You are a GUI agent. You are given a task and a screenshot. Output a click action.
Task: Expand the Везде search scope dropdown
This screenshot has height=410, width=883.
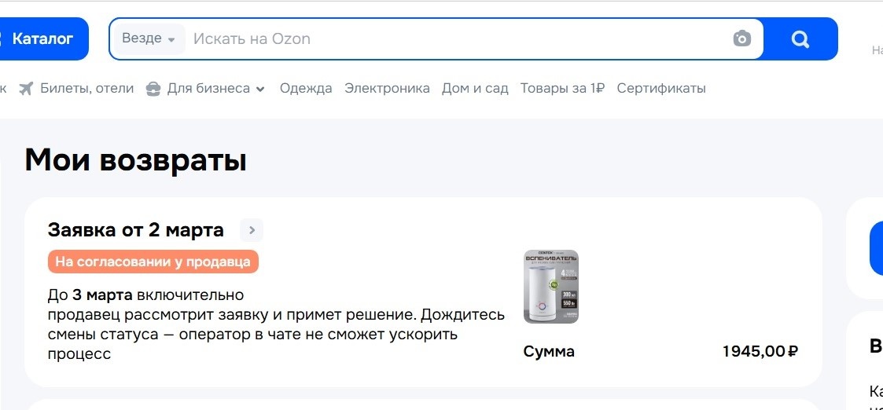149,38
